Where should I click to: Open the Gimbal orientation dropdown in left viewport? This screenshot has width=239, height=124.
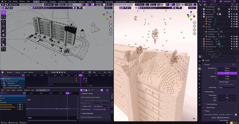click(x=49, y=5)
